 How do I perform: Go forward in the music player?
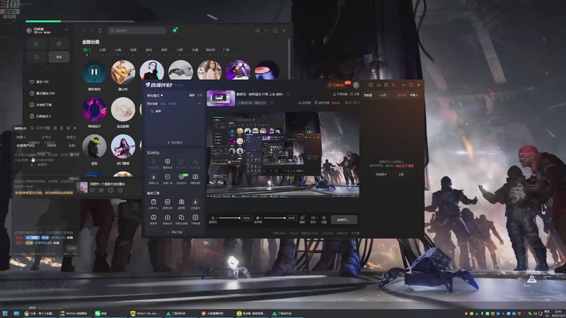92,30
